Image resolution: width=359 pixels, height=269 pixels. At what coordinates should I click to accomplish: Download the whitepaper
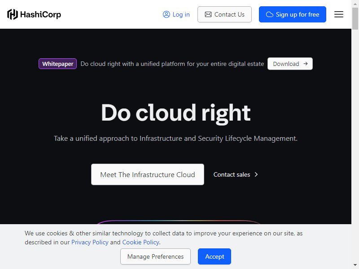click(x=290, y=64)
